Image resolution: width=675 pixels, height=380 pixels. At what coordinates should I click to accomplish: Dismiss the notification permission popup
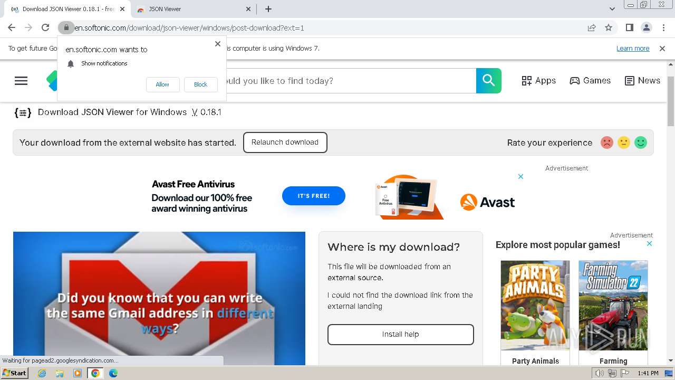[x=218, y=44]
